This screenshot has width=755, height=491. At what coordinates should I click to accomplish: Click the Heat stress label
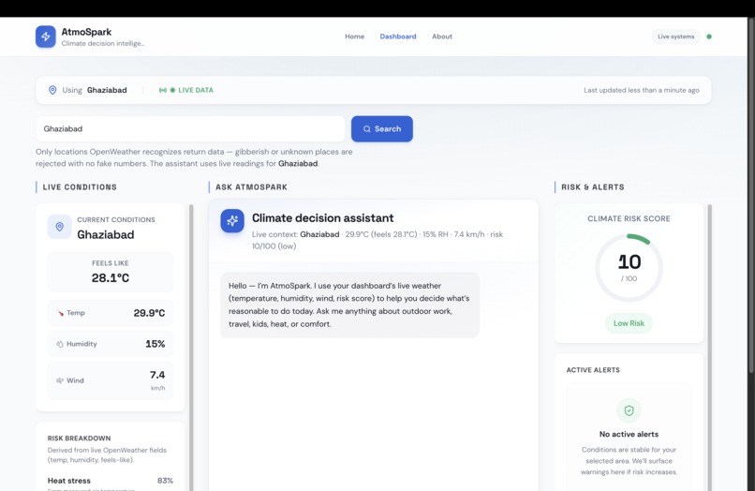point(69,481)
